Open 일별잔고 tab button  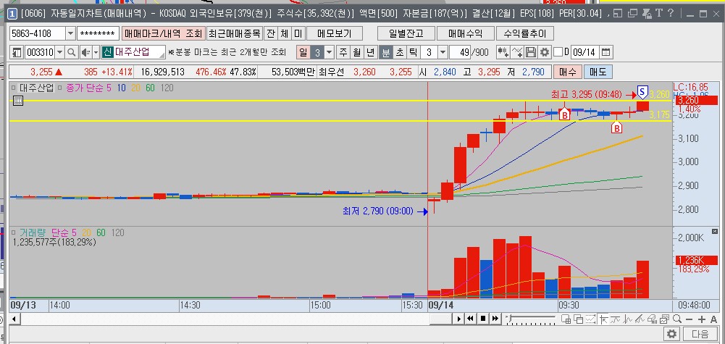click(x=406, y=33)
